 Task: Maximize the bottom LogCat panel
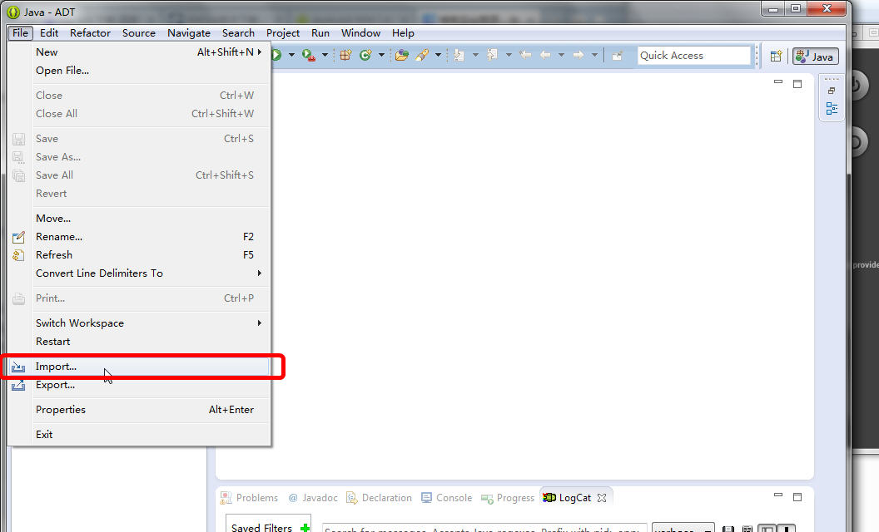(x=797, y=497)
